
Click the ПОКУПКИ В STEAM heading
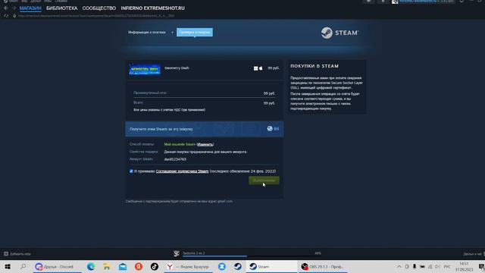314,66
